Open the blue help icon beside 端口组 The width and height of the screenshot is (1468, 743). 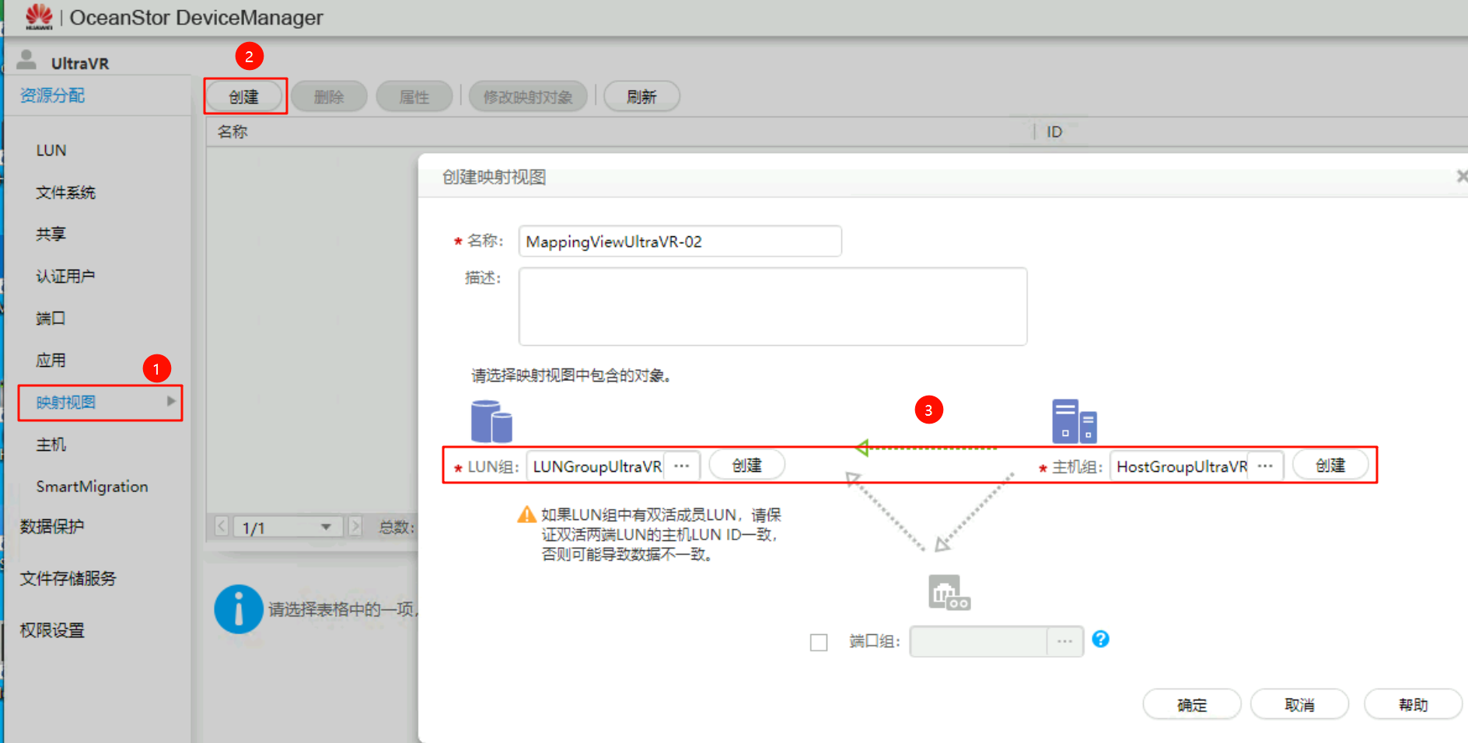pyautogui.click(x=1100, y=639)
